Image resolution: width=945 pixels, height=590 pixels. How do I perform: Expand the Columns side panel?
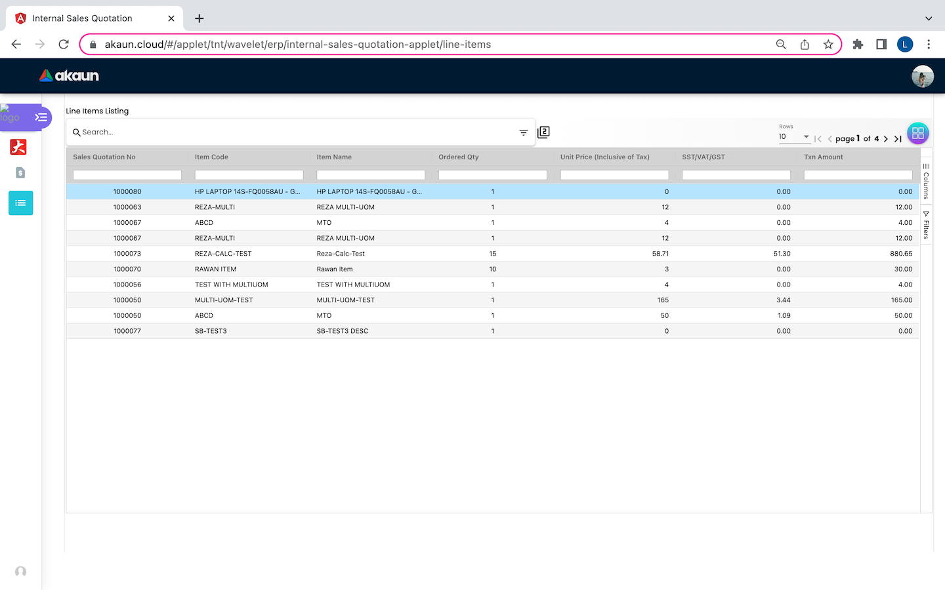(926, 181)
